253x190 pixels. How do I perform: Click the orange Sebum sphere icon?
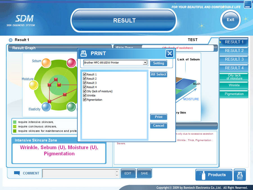point(46,63)
